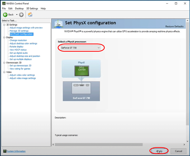Viewport: 190px width, 156px height.
Task: Open View HDCP status task
Action: 18,50
